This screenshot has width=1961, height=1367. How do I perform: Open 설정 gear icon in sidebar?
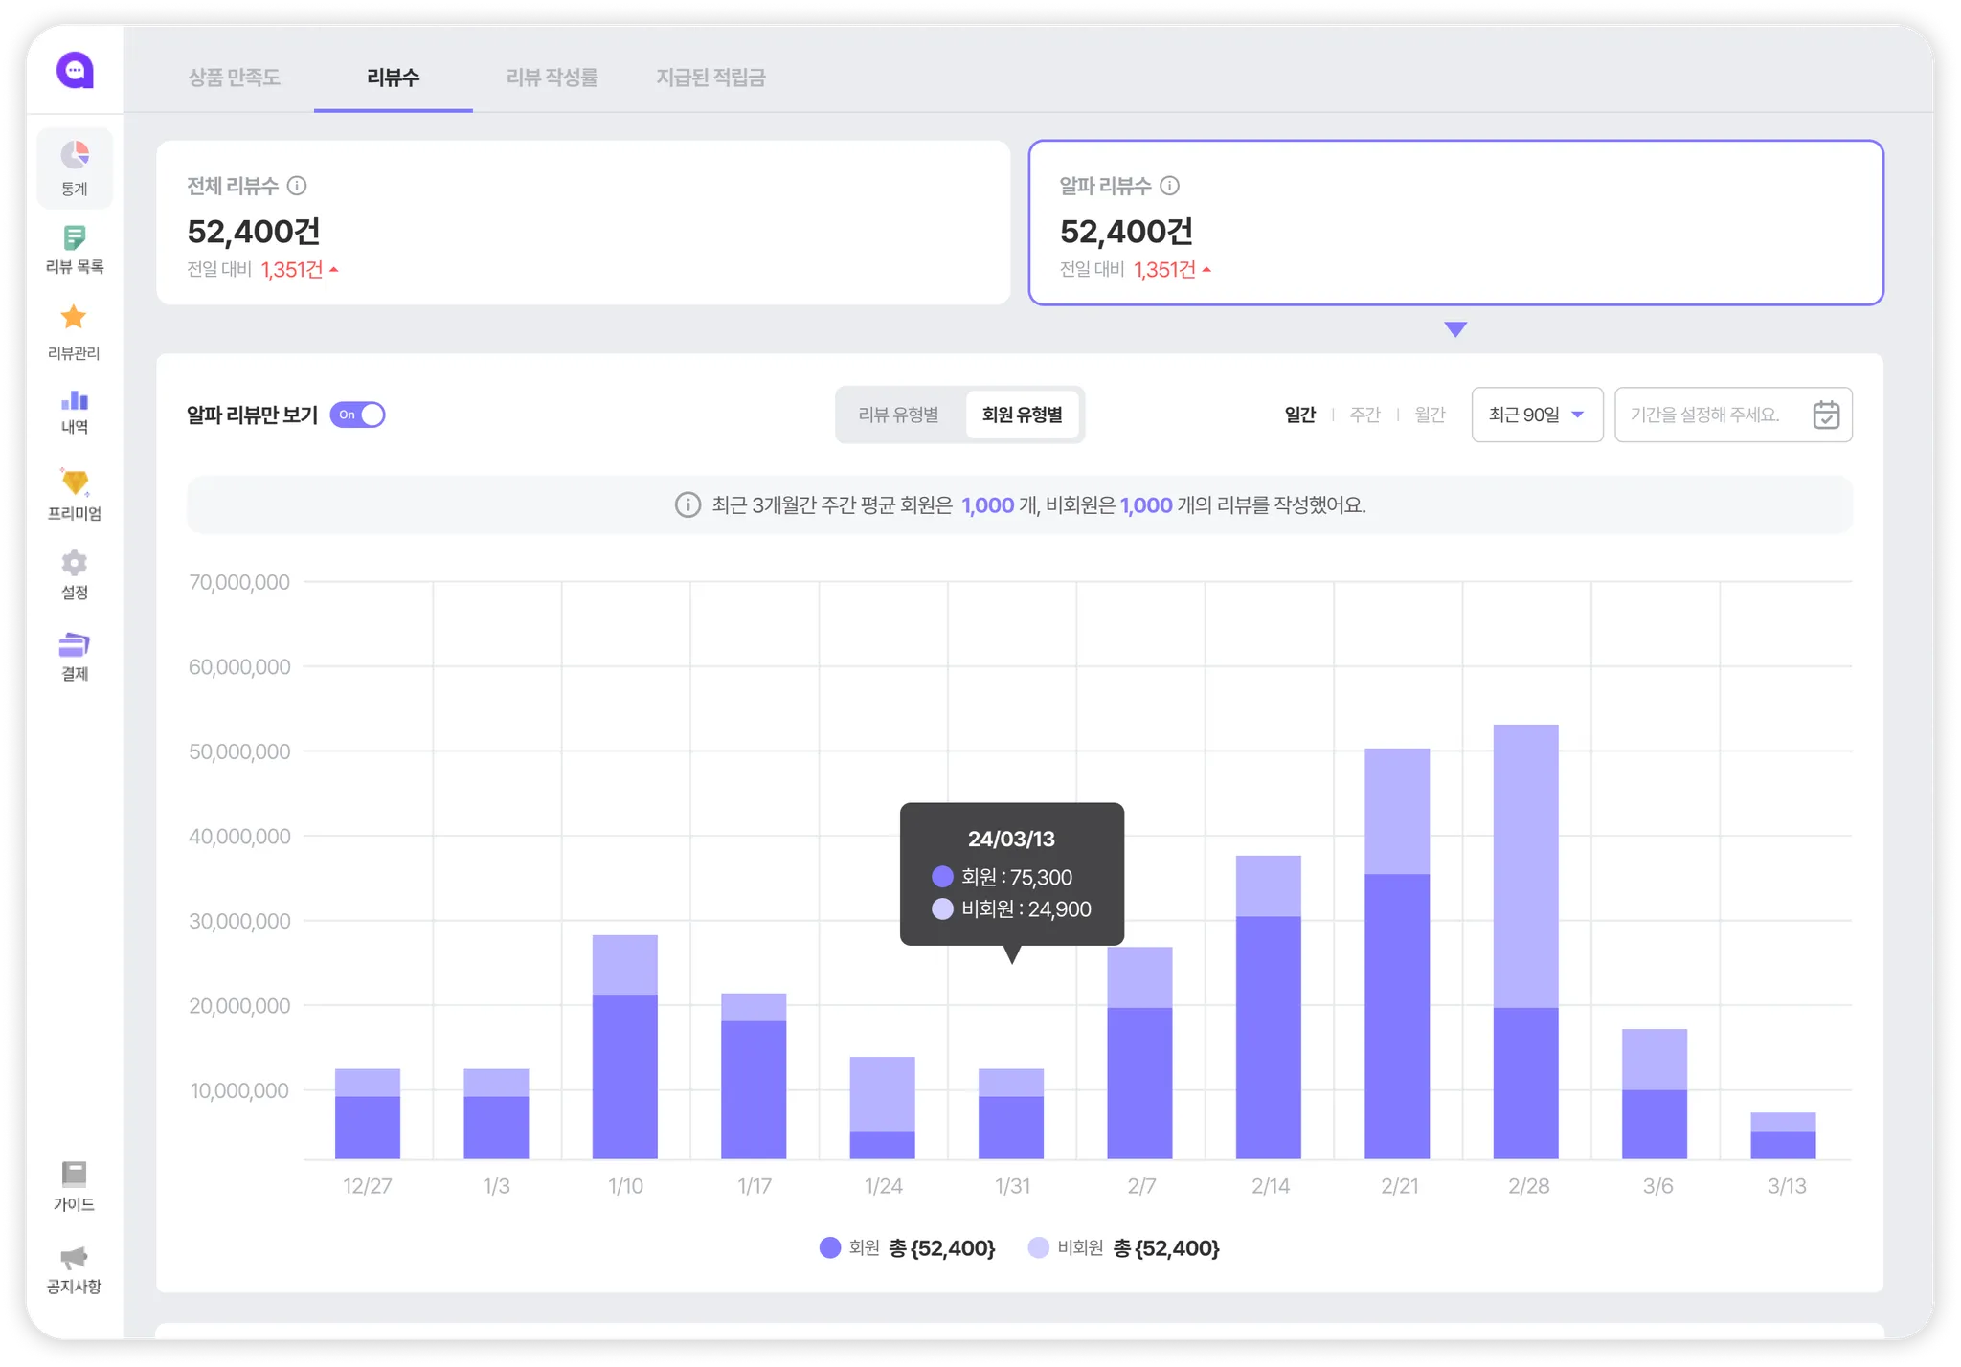tap(75, 563)
